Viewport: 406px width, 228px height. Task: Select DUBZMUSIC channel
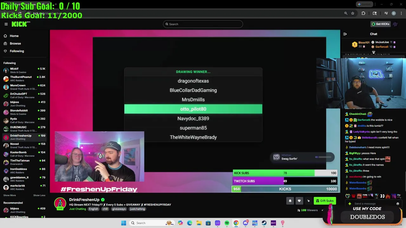click(x=24, y=129)
